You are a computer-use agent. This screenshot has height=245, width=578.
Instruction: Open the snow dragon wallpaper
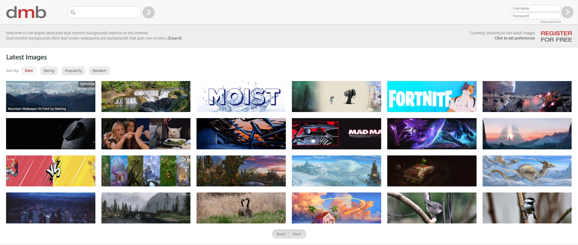coord(527,171)
